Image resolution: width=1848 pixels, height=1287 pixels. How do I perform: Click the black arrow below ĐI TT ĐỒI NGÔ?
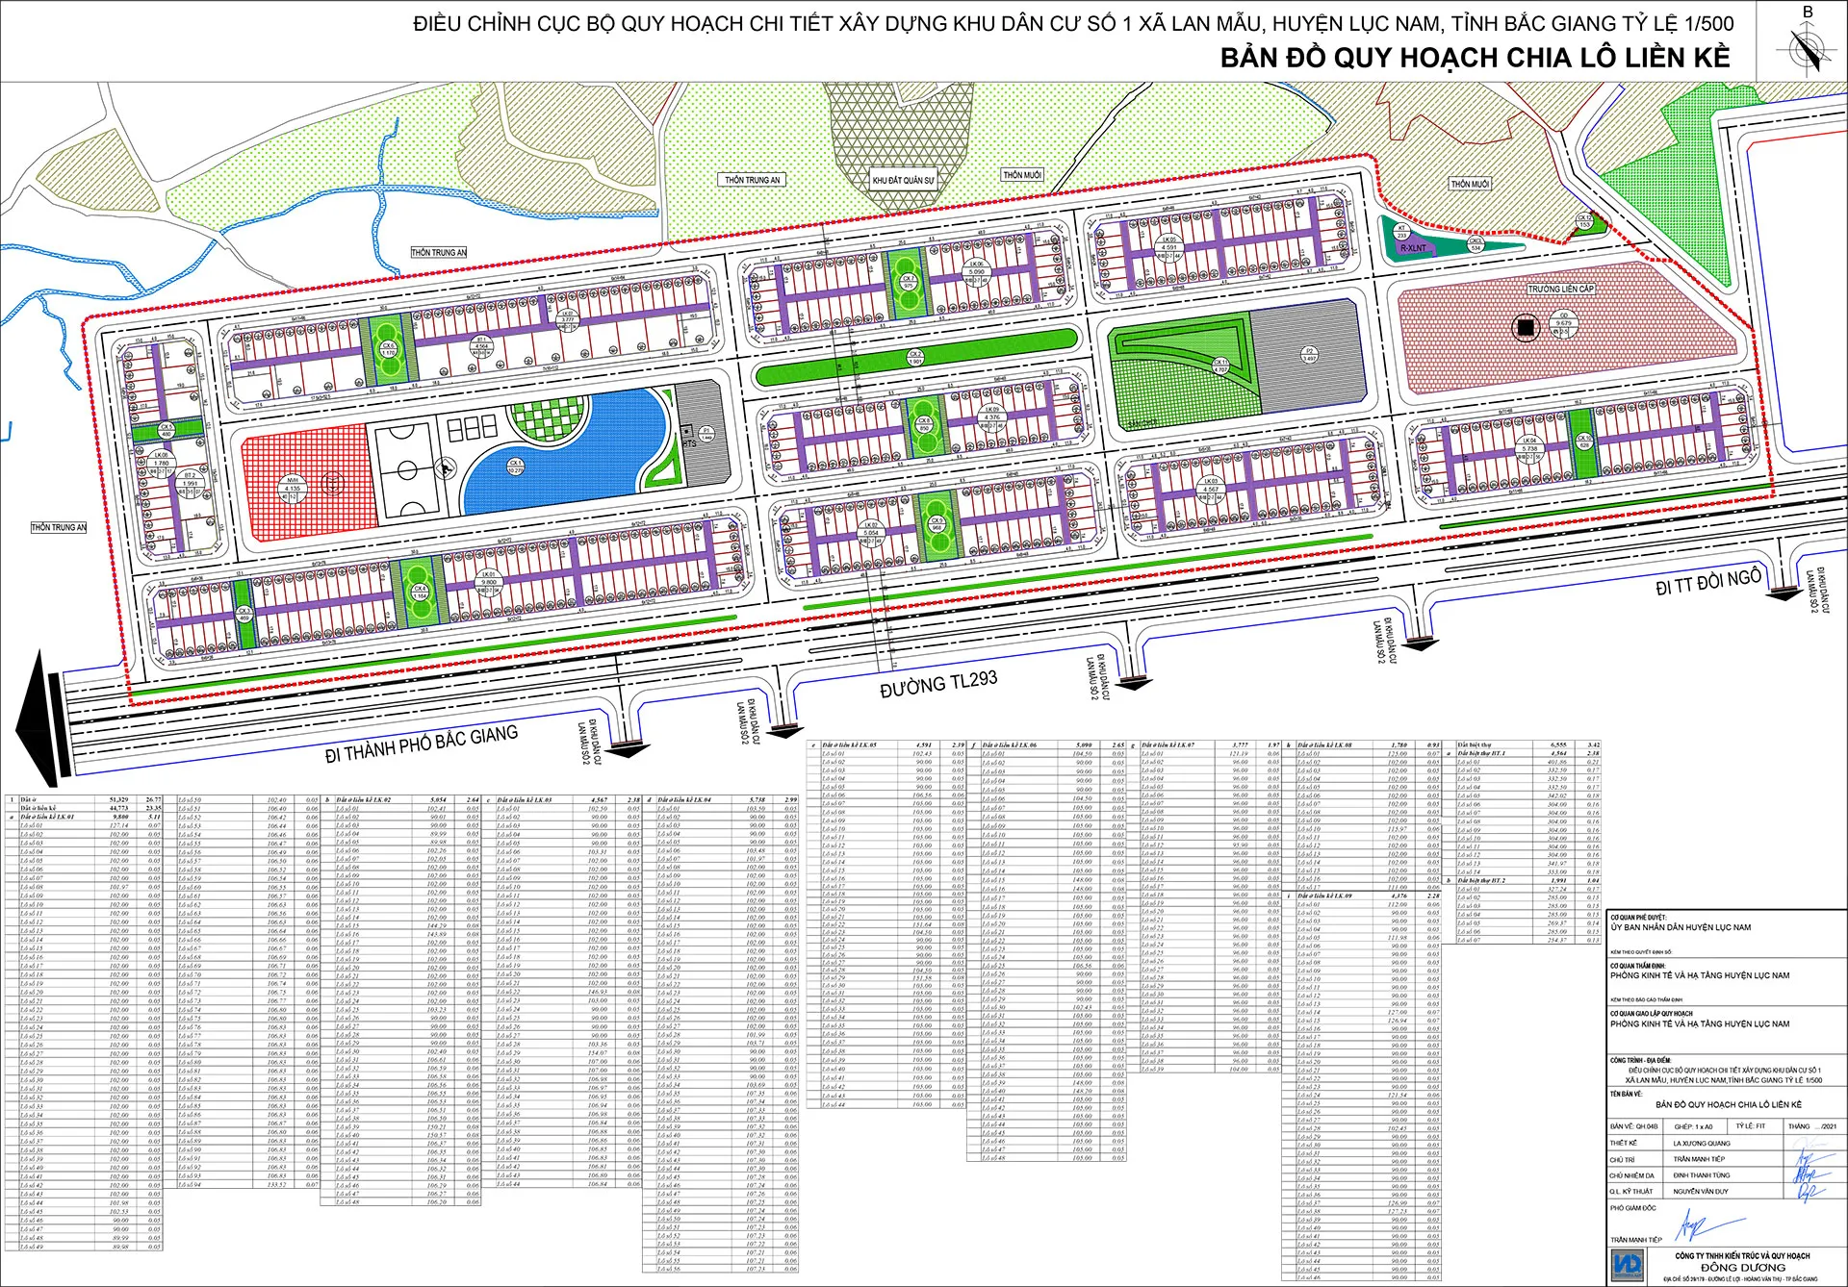click(x=1784, y=593)
